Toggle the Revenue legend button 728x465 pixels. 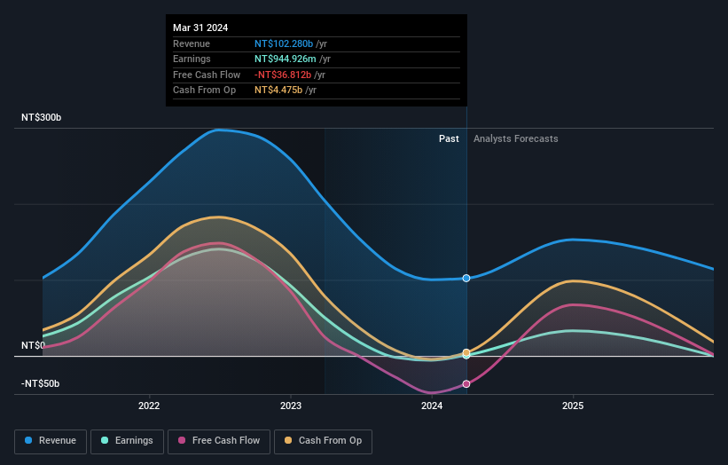click(51, 441)
